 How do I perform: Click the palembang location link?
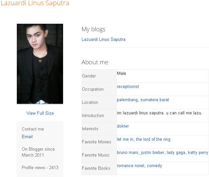coord(127,100)
